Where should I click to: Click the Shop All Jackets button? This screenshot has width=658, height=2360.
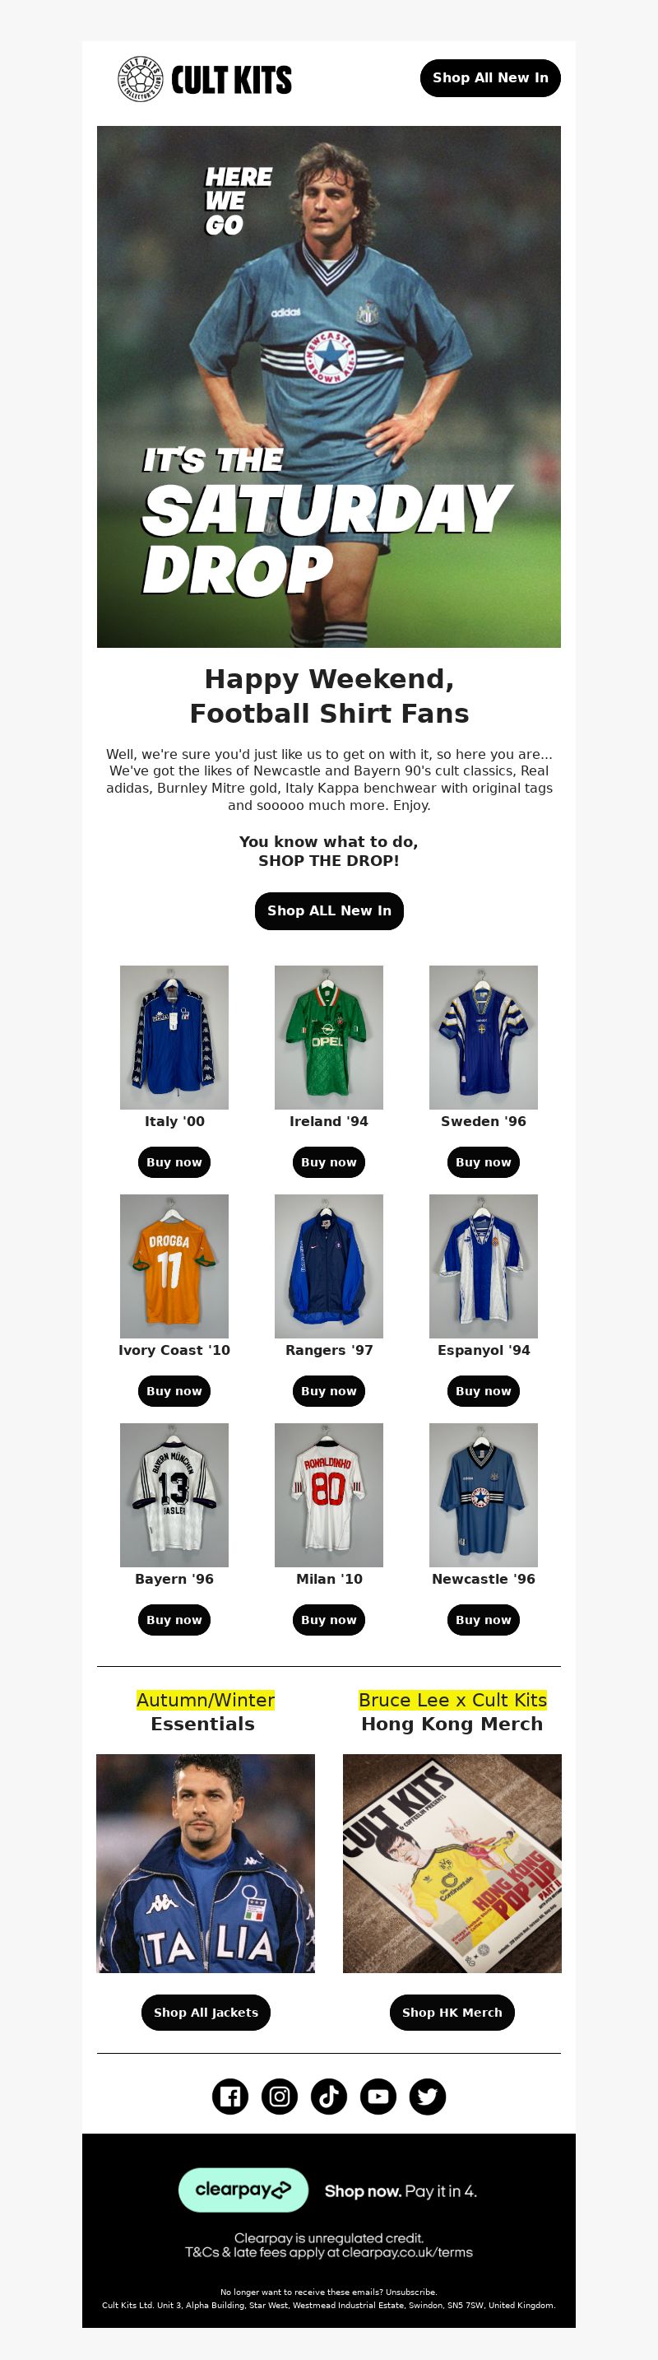(x=206, y=2012)
